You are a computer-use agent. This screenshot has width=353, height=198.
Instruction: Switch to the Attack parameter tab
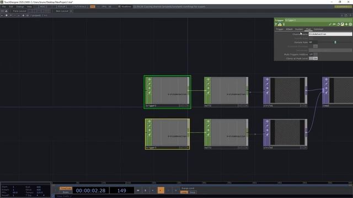pos(289,29)
